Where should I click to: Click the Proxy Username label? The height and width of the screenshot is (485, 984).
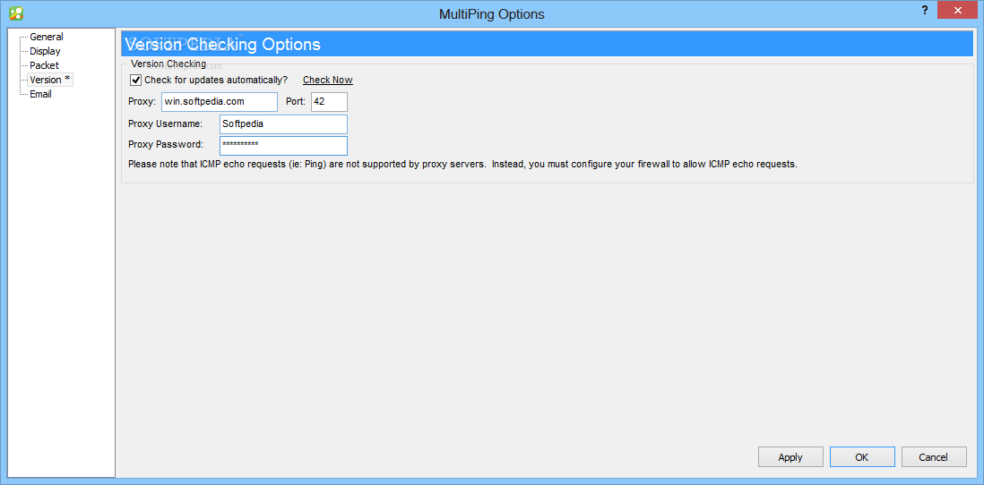click(165, 124)
